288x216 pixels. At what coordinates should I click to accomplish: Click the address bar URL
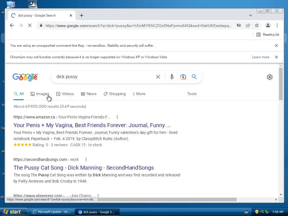click(138, 26)
